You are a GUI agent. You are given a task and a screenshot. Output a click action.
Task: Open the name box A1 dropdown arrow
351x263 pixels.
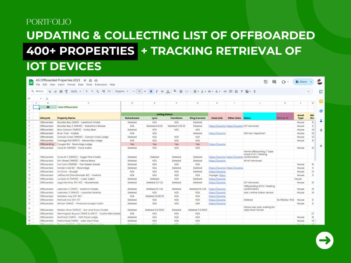[41, 99]
